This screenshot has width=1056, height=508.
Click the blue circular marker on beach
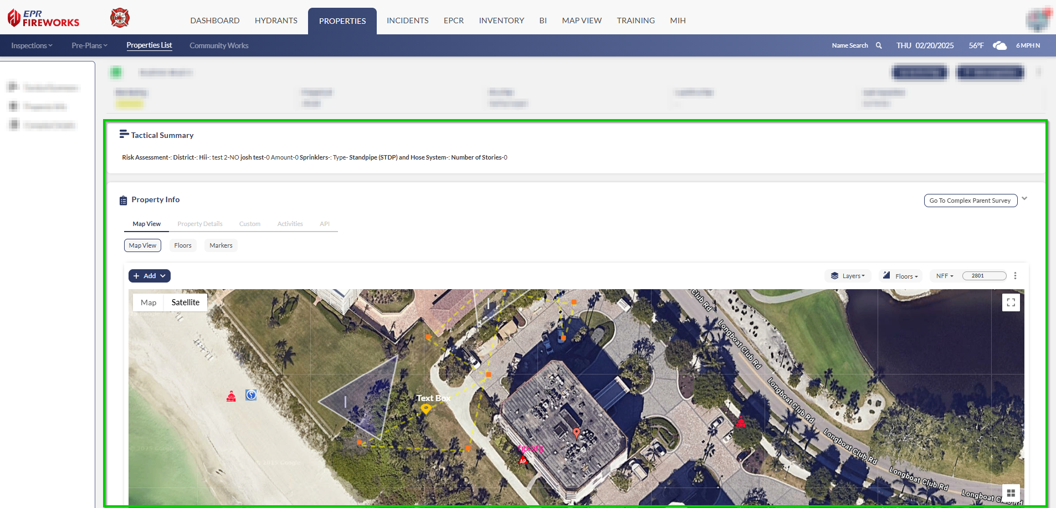251,395
